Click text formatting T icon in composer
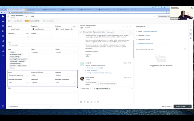The image size is (194, 121). tap(84, 102)
